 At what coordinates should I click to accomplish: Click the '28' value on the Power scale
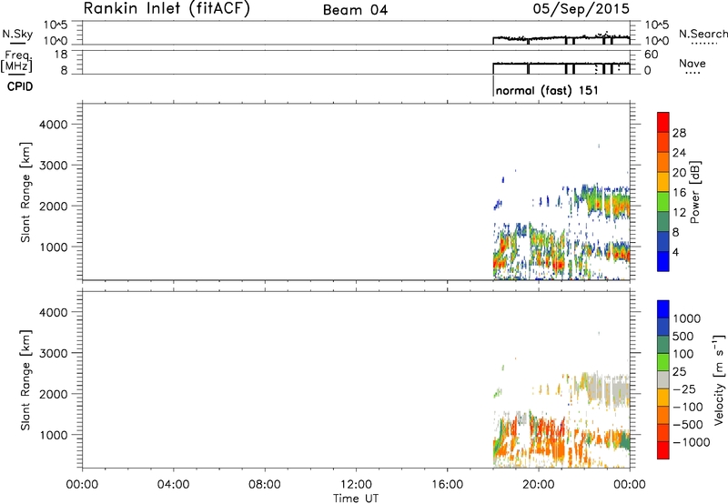pyautogui.click(x=679, y=133)
